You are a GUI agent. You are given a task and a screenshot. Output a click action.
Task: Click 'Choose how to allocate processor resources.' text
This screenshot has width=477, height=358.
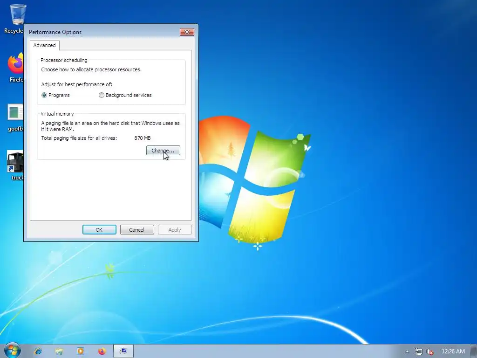click(x=91, y=70)
